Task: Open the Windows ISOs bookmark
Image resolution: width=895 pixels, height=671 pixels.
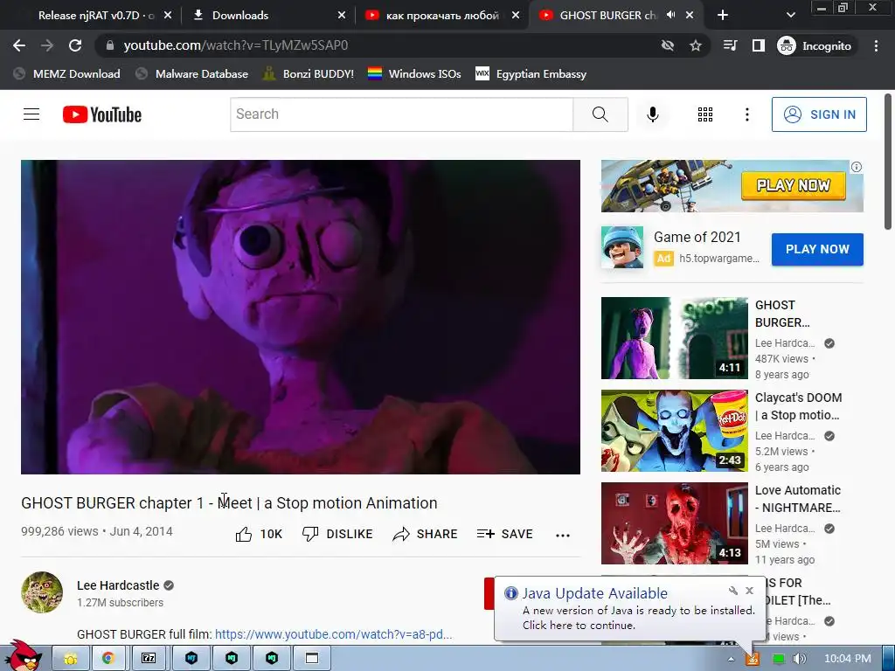Action: click(x=414, y=73)
